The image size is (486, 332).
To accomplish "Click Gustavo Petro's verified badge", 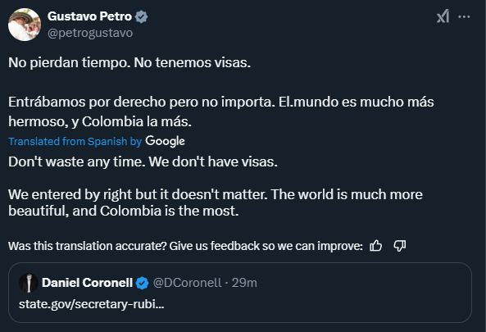I will tap(141, 16).
